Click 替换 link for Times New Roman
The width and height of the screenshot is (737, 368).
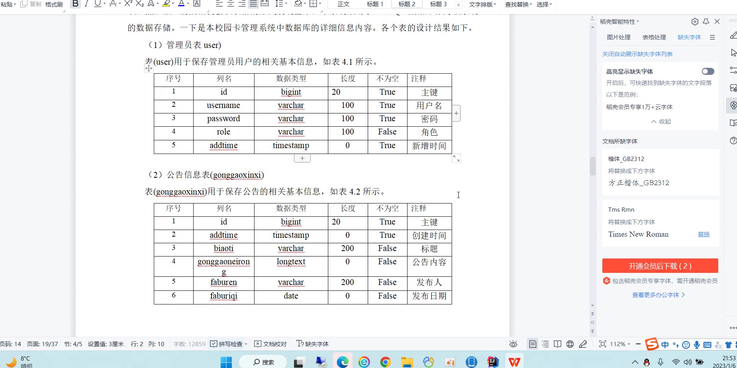coord(703,234)
